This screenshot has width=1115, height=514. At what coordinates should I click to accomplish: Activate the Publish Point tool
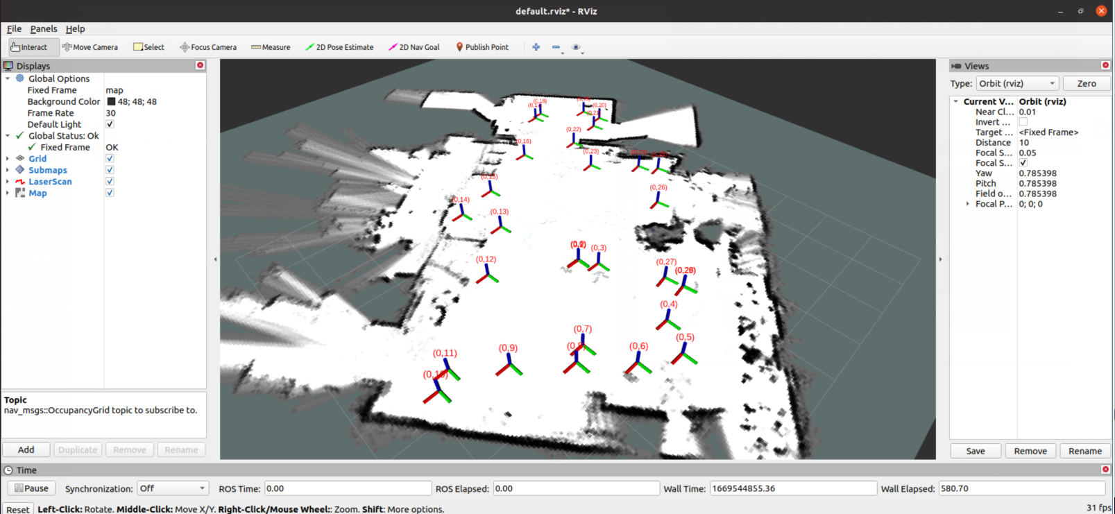coord(482,47)
